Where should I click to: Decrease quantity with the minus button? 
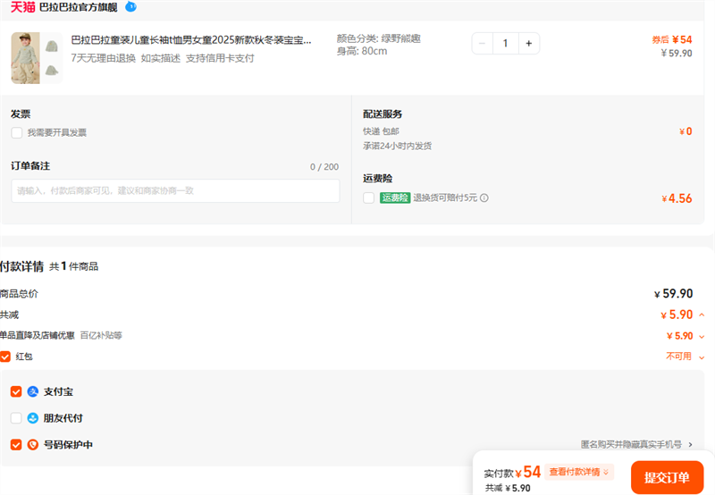483,43
